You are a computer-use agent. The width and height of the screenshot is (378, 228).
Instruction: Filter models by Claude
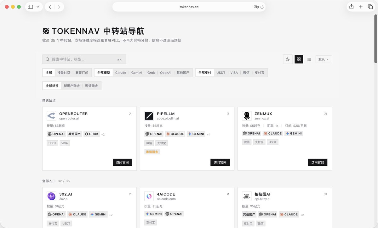[x=121, y=73]
